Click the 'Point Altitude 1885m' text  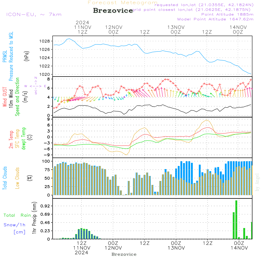click(227, 14)
